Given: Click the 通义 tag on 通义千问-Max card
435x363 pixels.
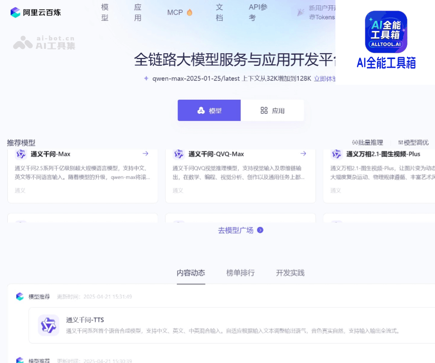Looking at the screenshot, I should coord(20,191).
